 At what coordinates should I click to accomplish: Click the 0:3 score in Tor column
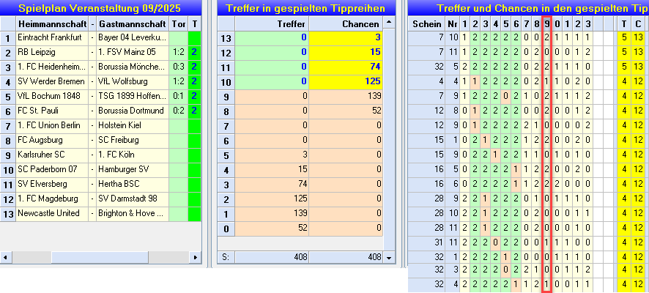point(179,67)
